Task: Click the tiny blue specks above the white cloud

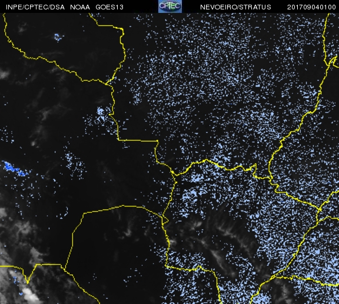Action: pyautogui.click(x=15, y=279)
